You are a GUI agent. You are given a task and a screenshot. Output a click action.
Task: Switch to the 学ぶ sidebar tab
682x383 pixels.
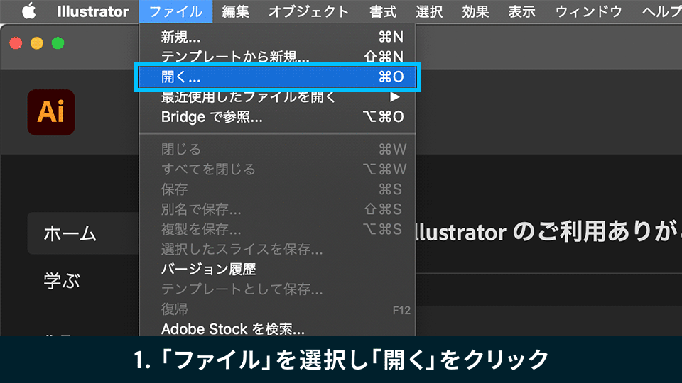62,281
